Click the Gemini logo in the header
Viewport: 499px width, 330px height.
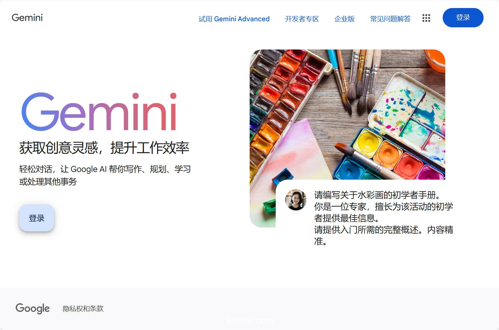(27, 18)
